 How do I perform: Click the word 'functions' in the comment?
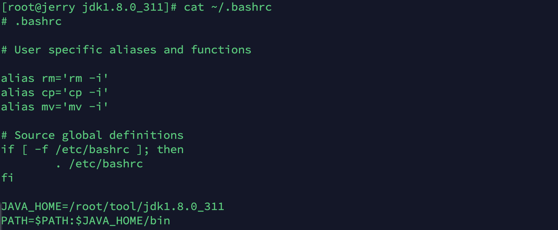tap(221, 50)
